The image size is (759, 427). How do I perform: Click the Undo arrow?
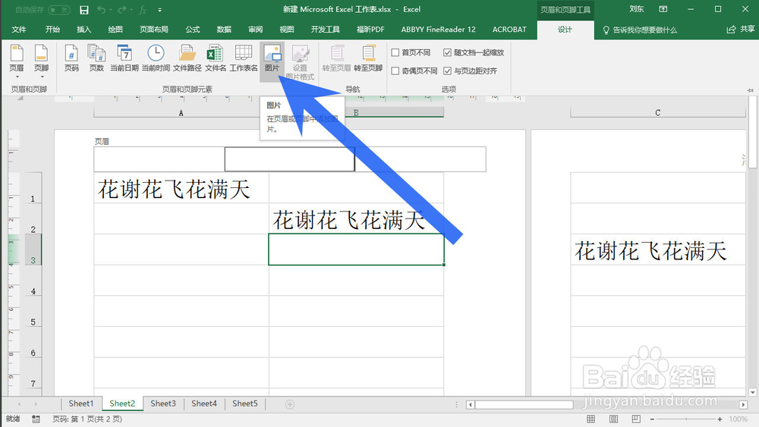101,10
